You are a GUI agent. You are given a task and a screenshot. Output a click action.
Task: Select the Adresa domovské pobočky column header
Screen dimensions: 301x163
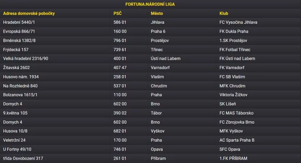29,13
